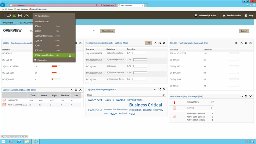This screenshot has height=144, width=256.
Task: Open Administration settings
Action: (232, 15)
